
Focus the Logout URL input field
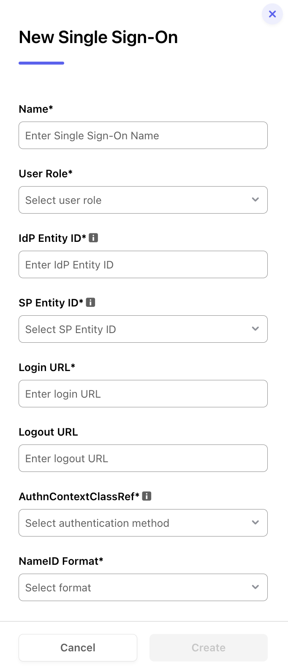click(x=143, y=458)
